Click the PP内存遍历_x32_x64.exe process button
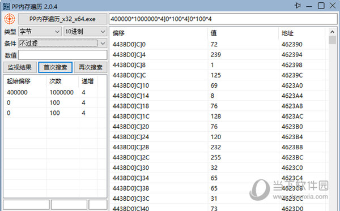Screen dimensions: 340x211 [x=62, y=19]
